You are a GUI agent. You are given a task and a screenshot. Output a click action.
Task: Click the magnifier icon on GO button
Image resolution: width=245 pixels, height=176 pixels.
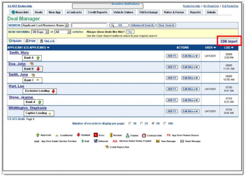tap(112, 25)
